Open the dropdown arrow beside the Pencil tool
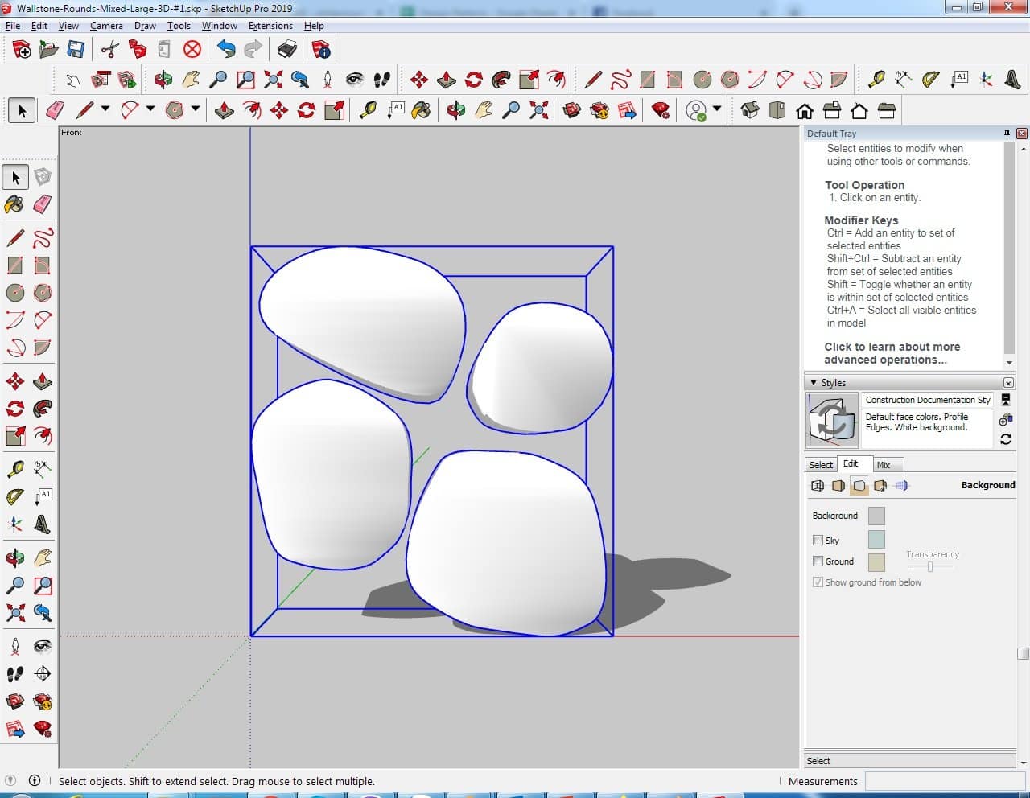Viewport: 1030px width, 798px height. [105, 109]
